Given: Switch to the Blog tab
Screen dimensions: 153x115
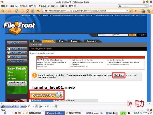Looking at the screenshot, I should (x=61, y=41).
